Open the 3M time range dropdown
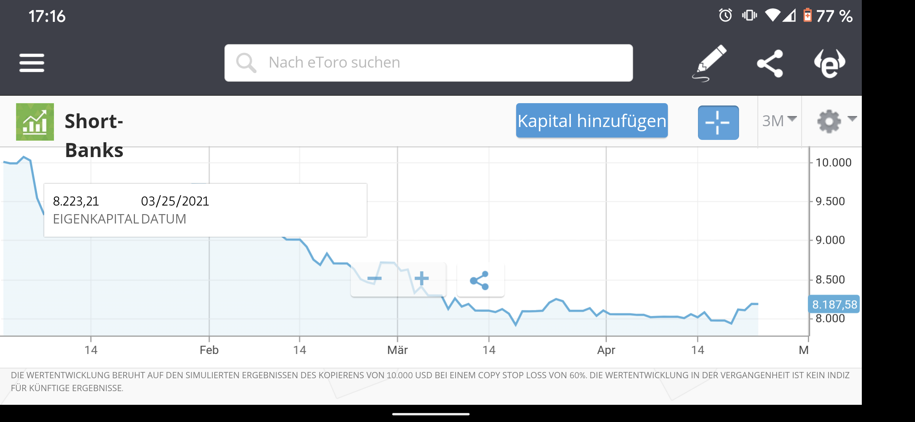 779,121
